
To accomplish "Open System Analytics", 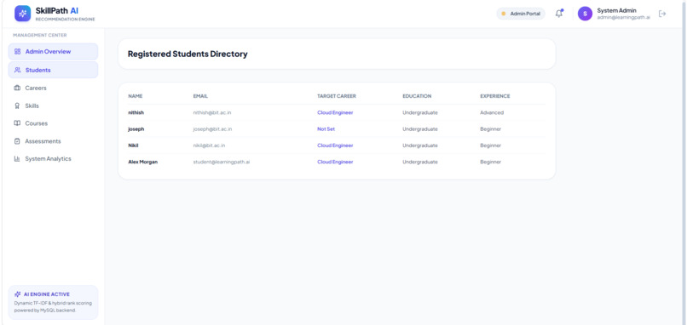I will click(x=53, y=159).
